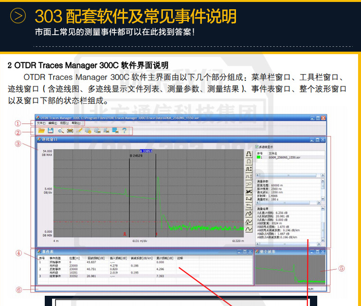
Task: Click the 整个波形 overview waveform thumbnail
Action: click(x=290, y=270)
